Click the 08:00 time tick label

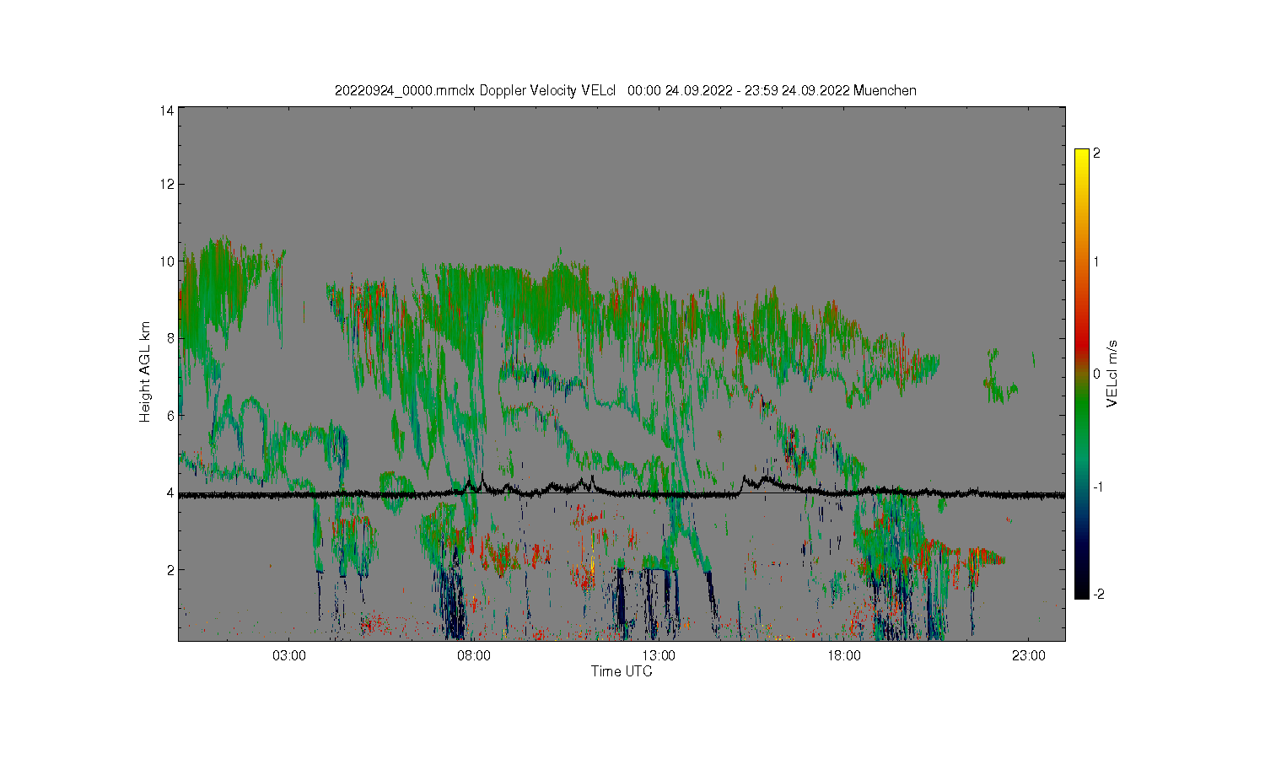[x=474, y=656]
